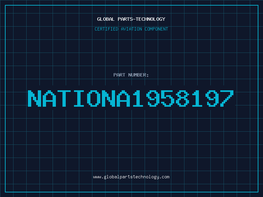Screen dimensions: 263x197
Task: Click the word COMPONENT in the subtitle
Action: 156,29
